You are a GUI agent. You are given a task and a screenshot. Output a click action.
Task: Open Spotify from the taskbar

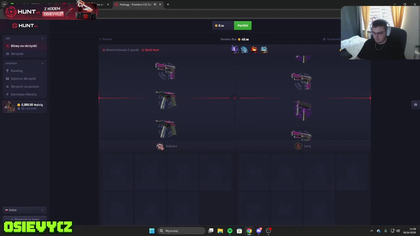coord(230,231)
